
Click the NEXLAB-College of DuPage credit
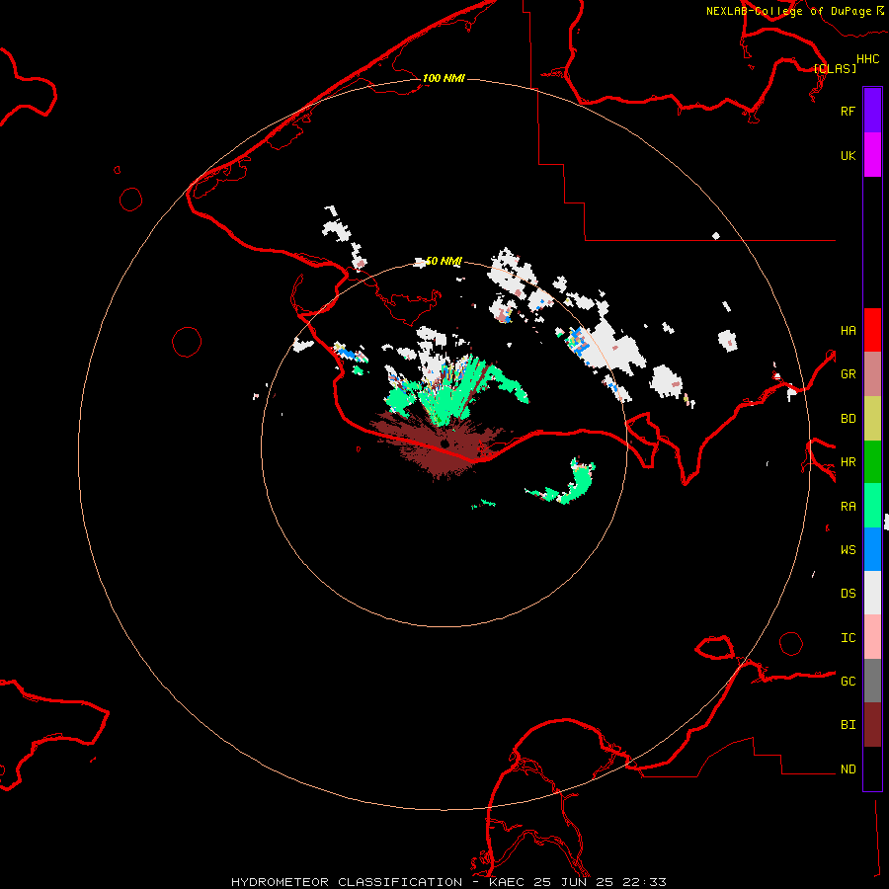click(x=794, y=11)
